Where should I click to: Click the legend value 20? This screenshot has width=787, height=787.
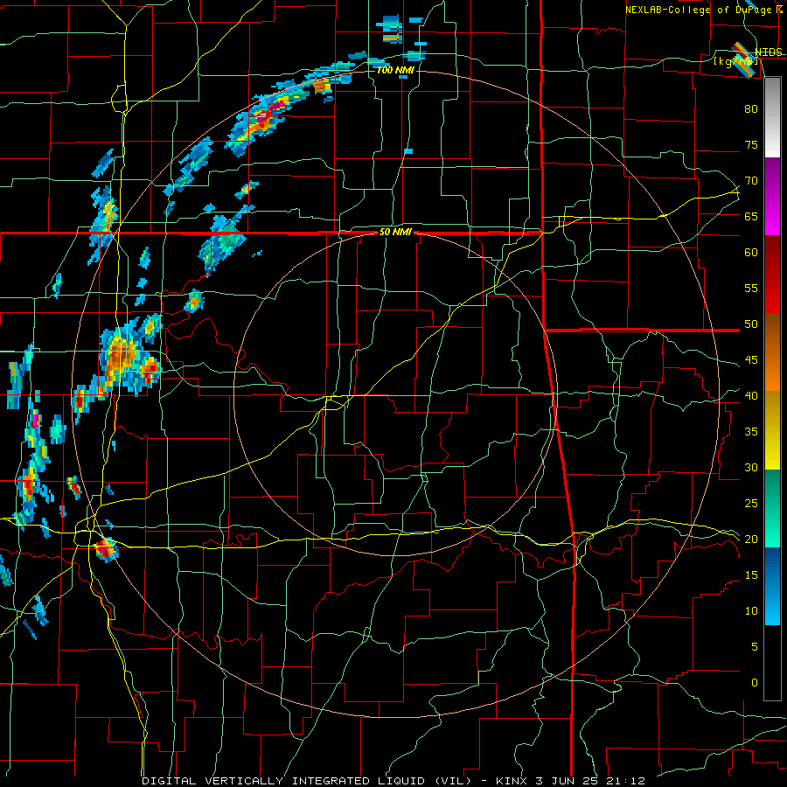pyautogui.click(x=751, y=539)
